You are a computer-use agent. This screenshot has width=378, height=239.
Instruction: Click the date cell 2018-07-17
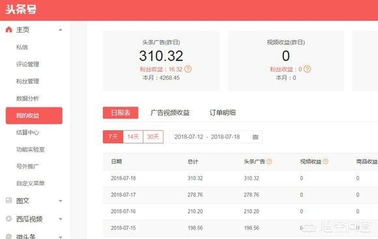(123, 195)
